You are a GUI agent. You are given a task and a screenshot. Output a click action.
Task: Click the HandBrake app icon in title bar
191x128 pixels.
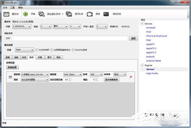pyautogui.click(x=3, y=2)
